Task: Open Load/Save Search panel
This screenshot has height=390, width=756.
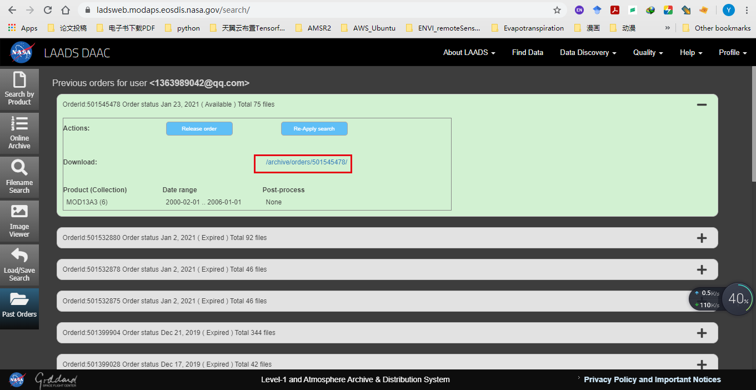Action: (19, 264)
